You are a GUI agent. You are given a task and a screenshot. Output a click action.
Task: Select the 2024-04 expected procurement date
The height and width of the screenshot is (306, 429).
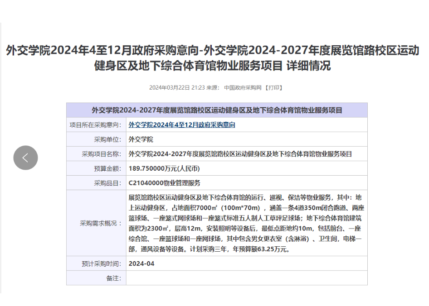[141, 263]
